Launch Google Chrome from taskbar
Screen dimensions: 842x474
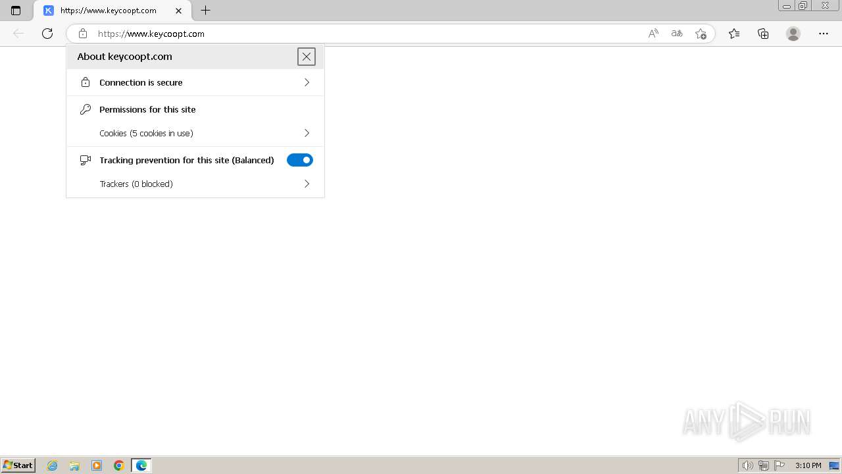pyautogui.click(x=119, y=465)
